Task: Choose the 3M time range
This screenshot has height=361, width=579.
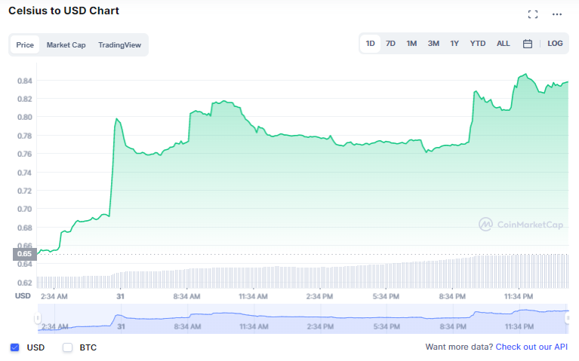Action: tap(433, 44)
